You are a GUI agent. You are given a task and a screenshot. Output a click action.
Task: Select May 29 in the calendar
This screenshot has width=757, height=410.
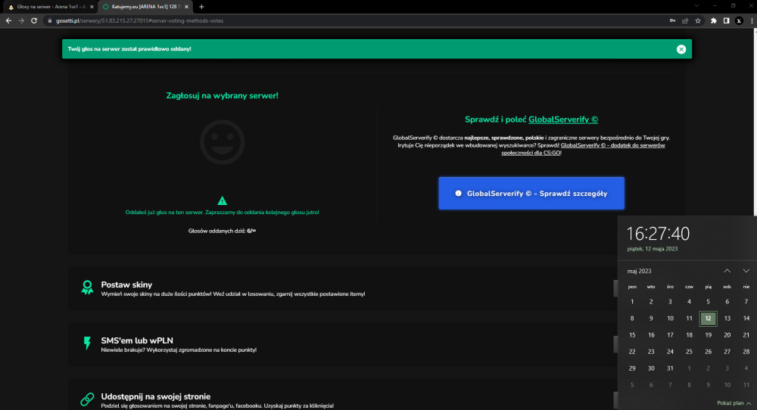tap(632, 368)
